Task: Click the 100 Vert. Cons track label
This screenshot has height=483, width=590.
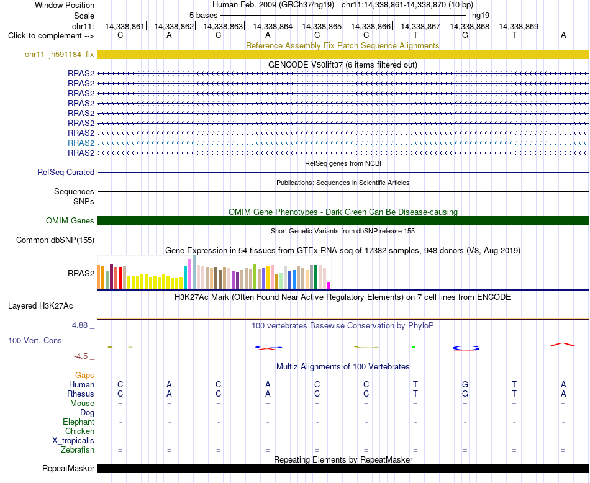Action: (x=35, y=340)
